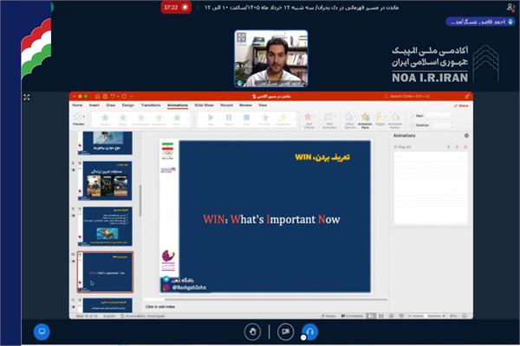Click the Comments button in status bar
The image size is (520, 346).
pos(352,316)
